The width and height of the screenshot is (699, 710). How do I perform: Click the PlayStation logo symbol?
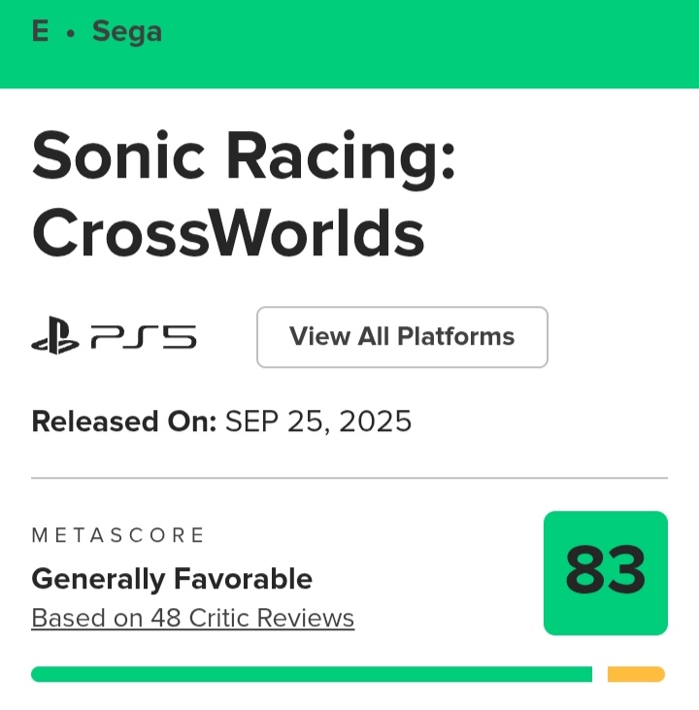(55, 337)
